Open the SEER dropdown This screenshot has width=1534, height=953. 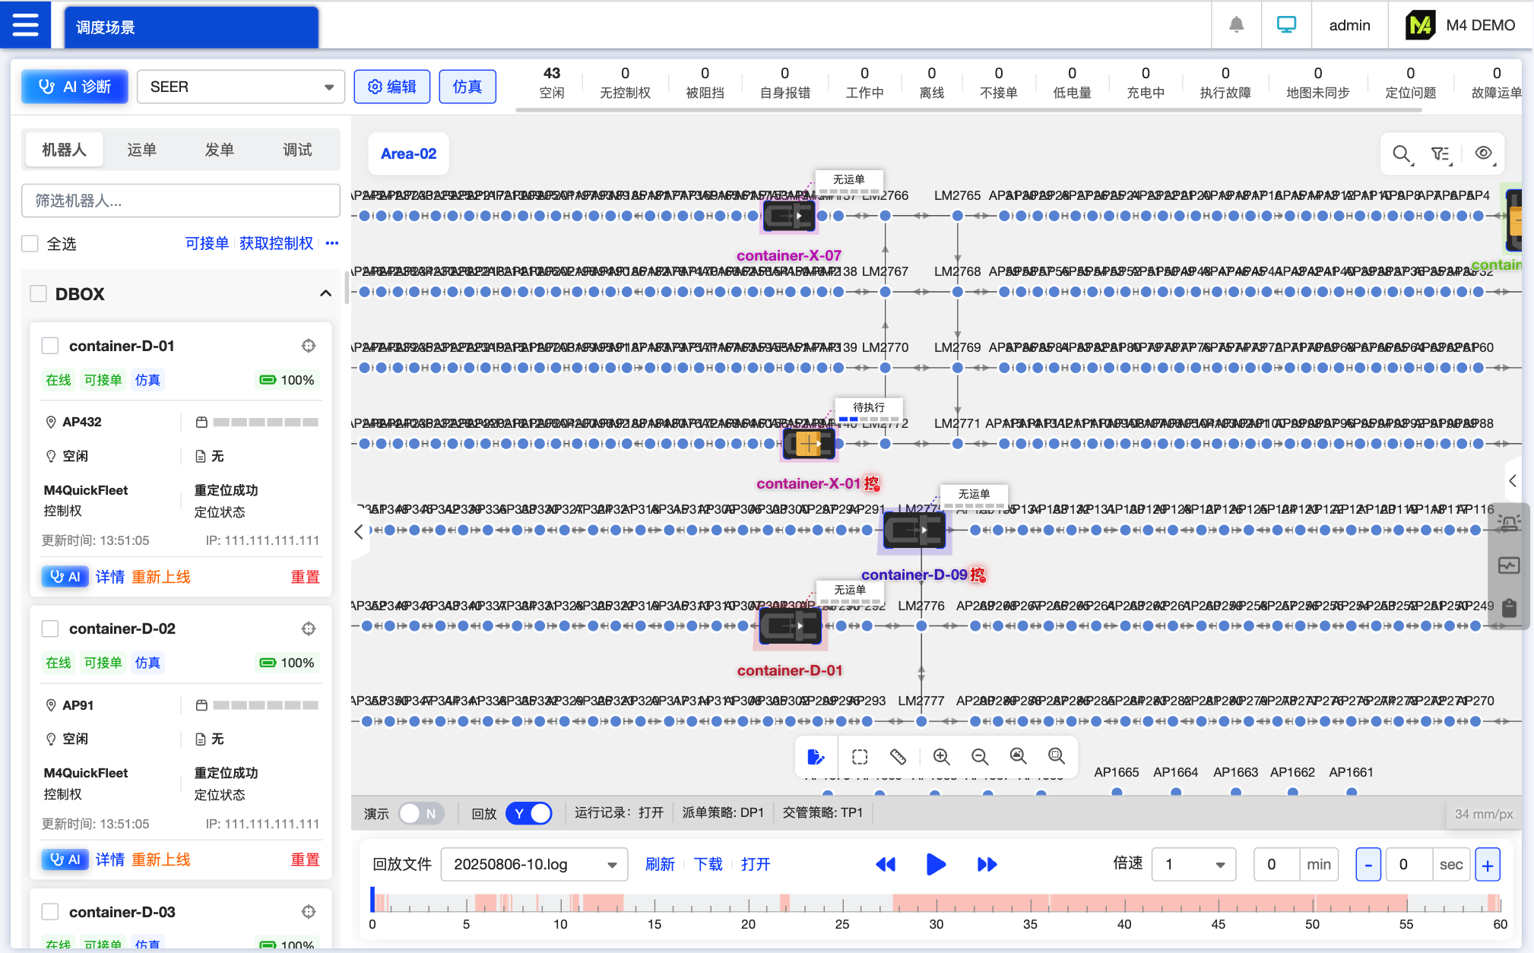click(x=240, y=87)
